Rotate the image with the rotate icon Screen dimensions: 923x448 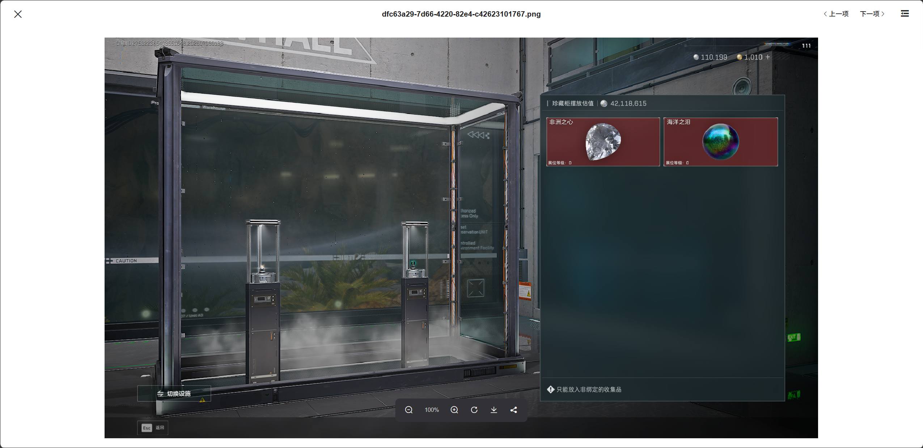point(474,410)
